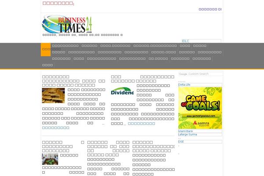This screenshot has height=176, width=264.
Task: Open the headline above the Dividend image
Action: click(143, 79)
